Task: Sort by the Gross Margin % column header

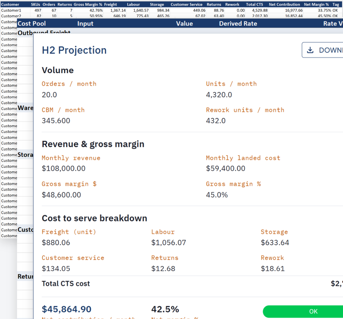Action: (x=88, y=4)
